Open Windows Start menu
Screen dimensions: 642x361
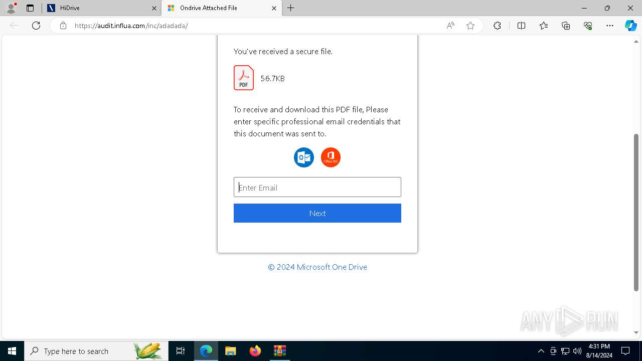(x=12, y=351)
